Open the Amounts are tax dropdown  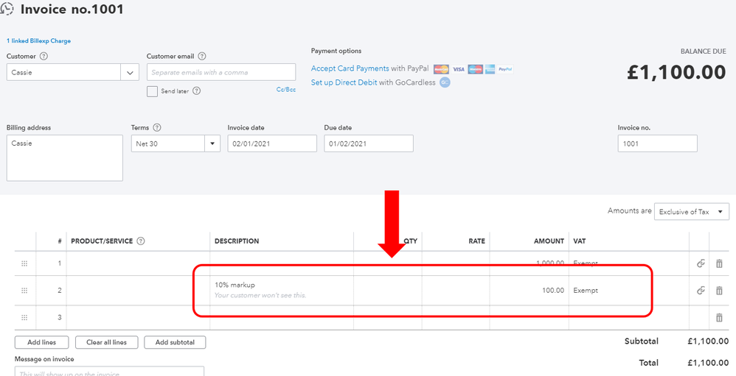point(692,212)
